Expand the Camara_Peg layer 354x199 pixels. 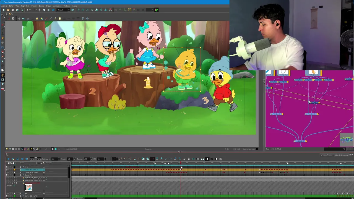tap(20, 175)
